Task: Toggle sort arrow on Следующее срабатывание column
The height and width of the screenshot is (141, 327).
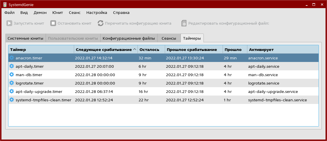Action: coord(135,50)
